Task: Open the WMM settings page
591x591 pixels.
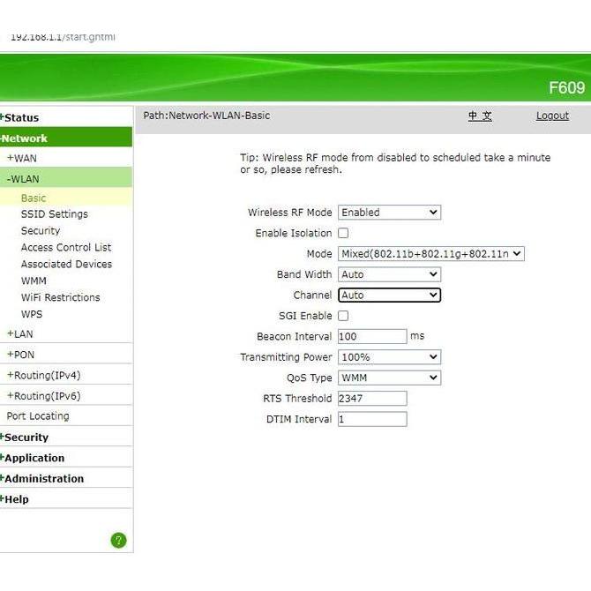Action: 34,281
